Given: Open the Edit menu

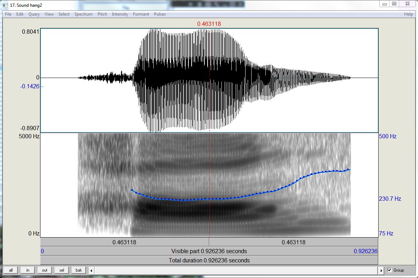Looking at the screenshot, I should click(x=20, y=14).
